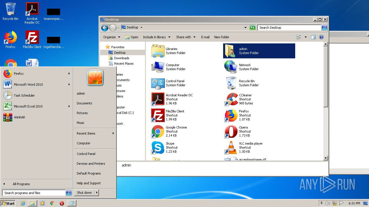This screenshot has height=207, width=369.
Task: Click the Start button
Action: click(x=8, y=203)
